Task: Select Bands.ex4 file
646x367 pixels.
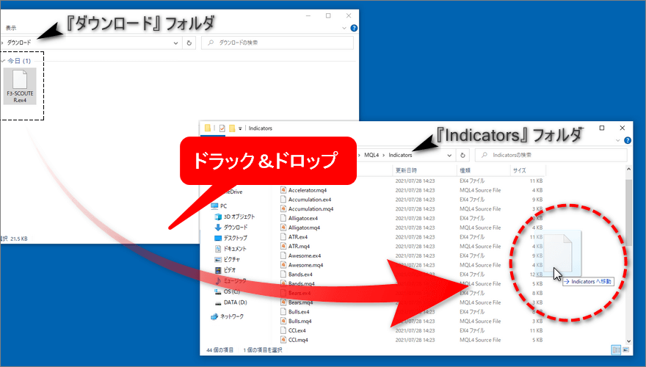Action: tap(300, 275)
